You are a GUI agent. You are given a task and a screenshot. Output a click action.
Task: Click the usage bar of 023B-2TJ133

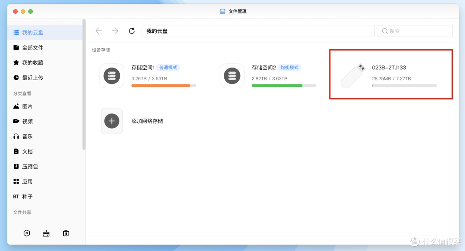click(x=404, y=86)
